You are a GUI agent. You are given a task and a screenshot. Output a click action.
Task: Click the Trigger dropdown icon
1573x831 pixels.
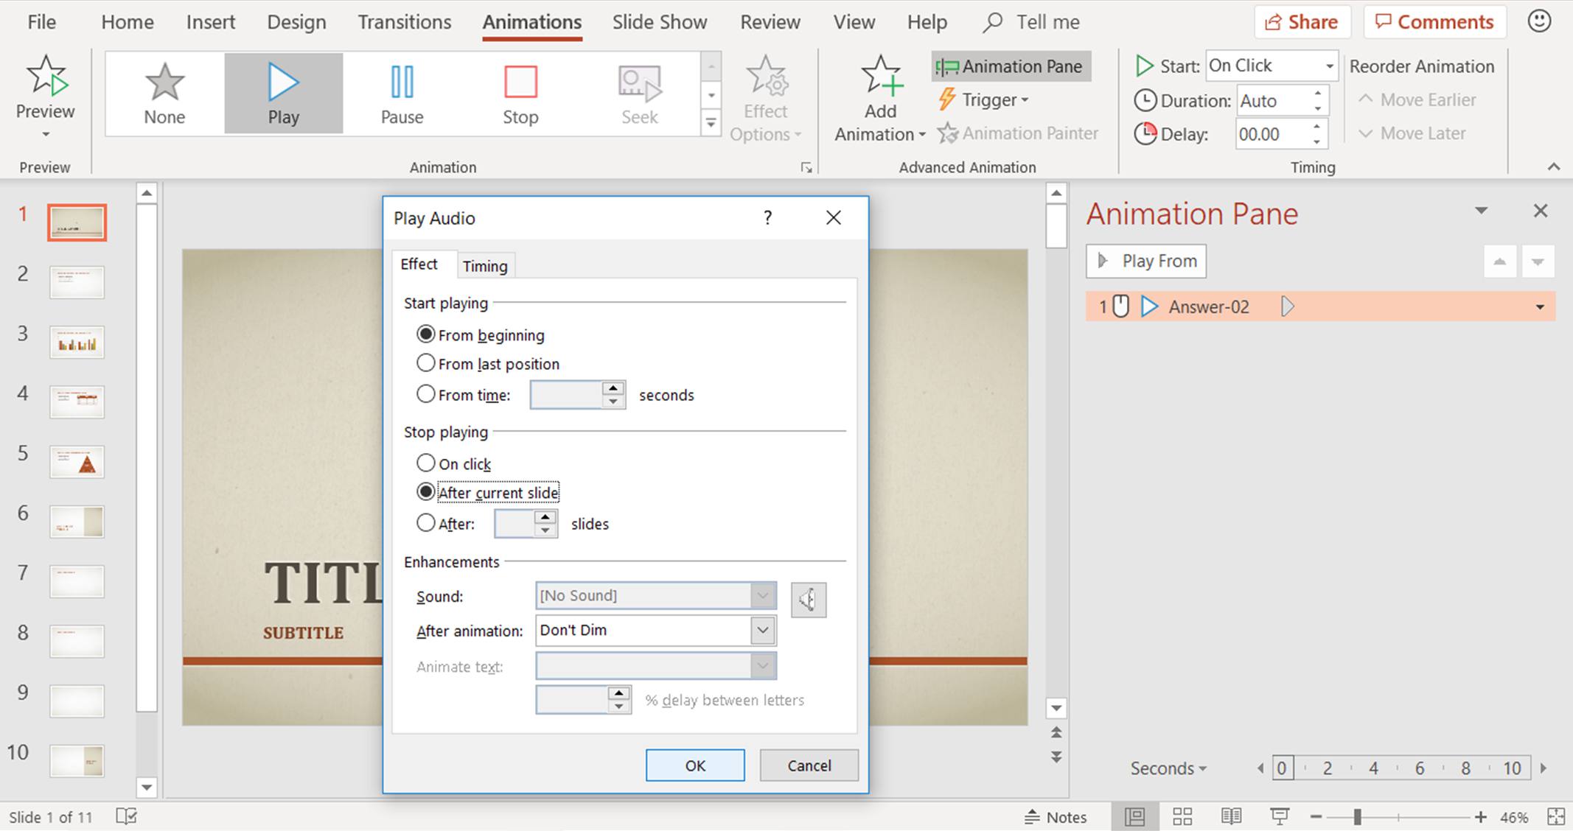[1024, 99]
